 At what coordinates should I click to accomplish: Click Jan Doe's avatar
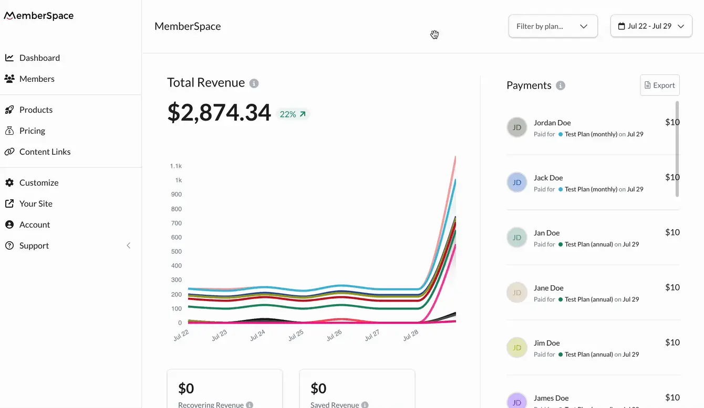point(517,238)
